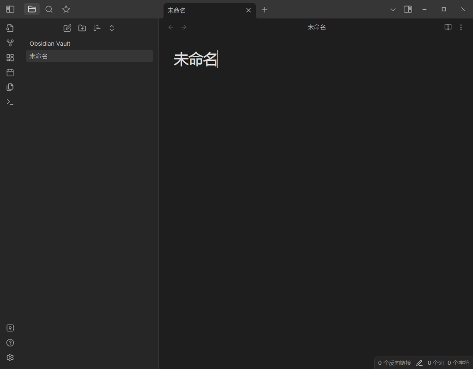Open the quick switcher icon
This screenshot has height=369, width=473.
click(x=10, y=28)
